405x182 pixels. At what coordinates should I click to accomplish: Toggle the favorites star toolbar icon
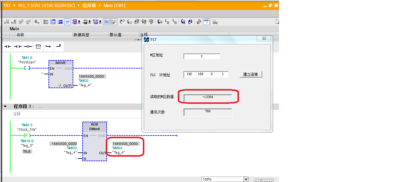[113, 22]
